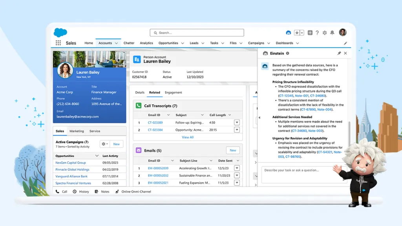The height and width of the screenshot is (226, 402).
Task: Click View All under Call Transcripts
Action: click(x=187, y=137)
